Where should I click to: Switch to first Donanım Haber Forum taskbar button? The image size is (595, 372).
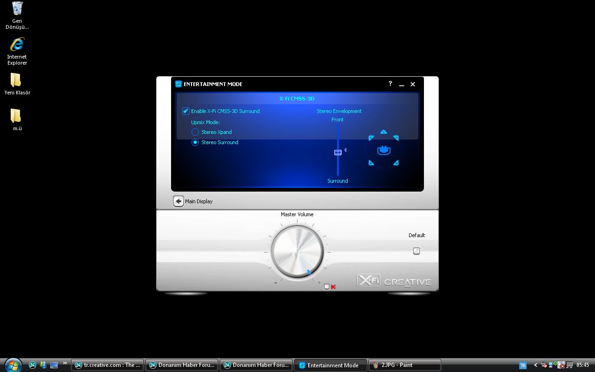pos(182,365)
